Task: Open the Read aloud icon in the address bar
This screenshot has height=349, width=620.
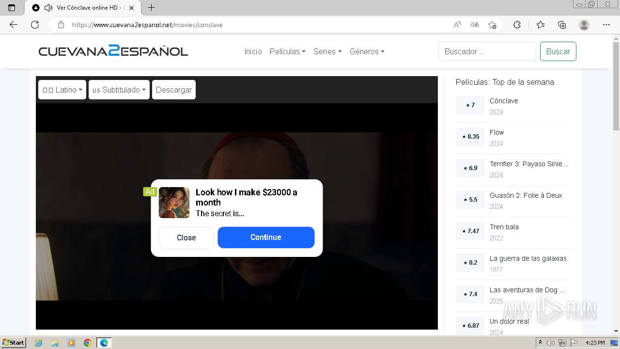Action: tap(457, 25)
